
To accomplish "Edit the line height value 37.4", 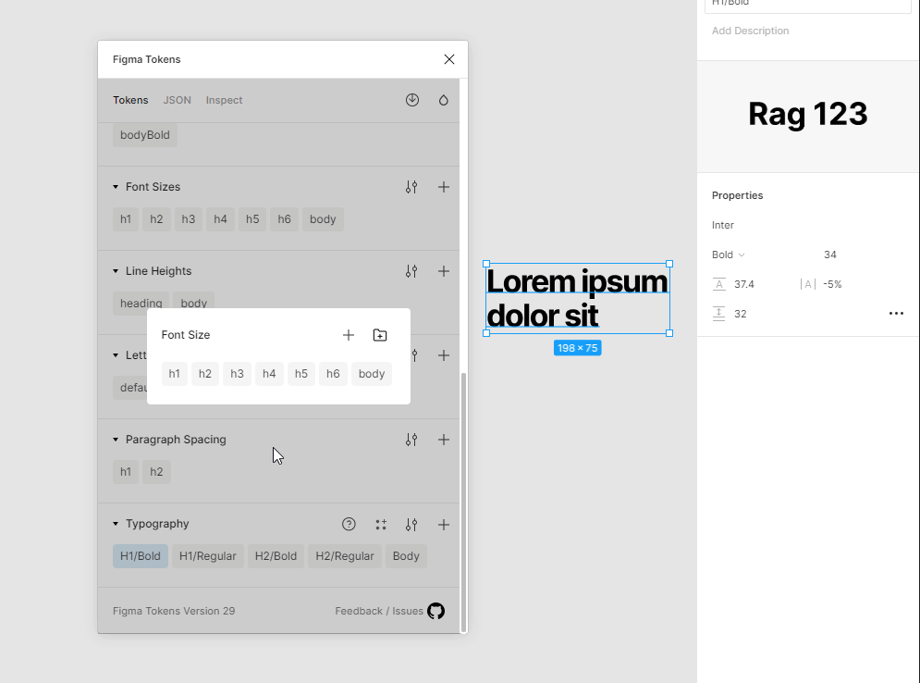I will coord(744,284).
